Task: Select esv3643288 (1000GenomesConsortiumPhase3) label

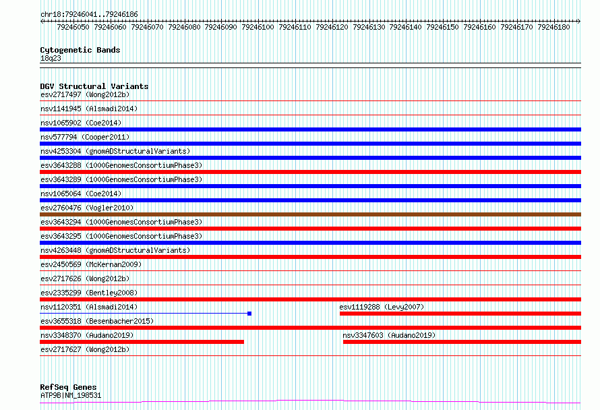Action: pyautogui.click(x=121, y=165)
